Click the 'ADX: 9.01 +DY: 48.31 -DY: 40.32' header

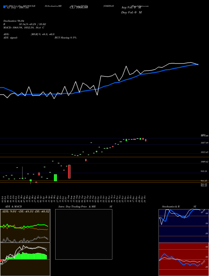pos(25,211)
